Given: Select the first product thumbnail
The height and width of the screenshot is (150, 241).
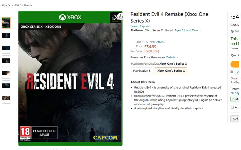Looking at the screenshot, I should click(6, 23).
